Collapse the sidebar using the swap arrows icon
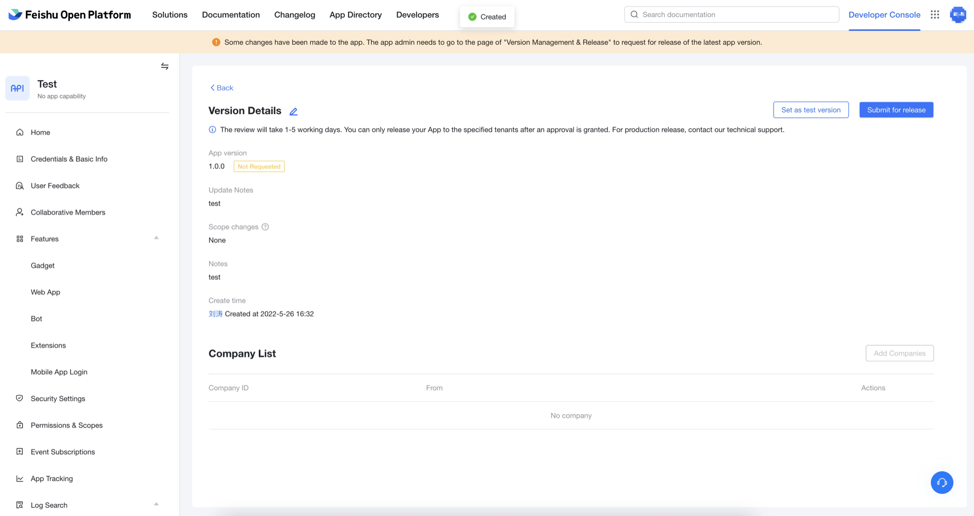 tap(165, 66)
